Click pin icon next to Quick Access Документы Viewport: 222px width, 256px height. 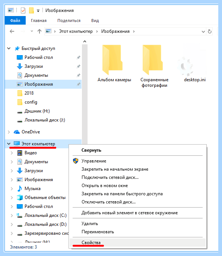79,75
